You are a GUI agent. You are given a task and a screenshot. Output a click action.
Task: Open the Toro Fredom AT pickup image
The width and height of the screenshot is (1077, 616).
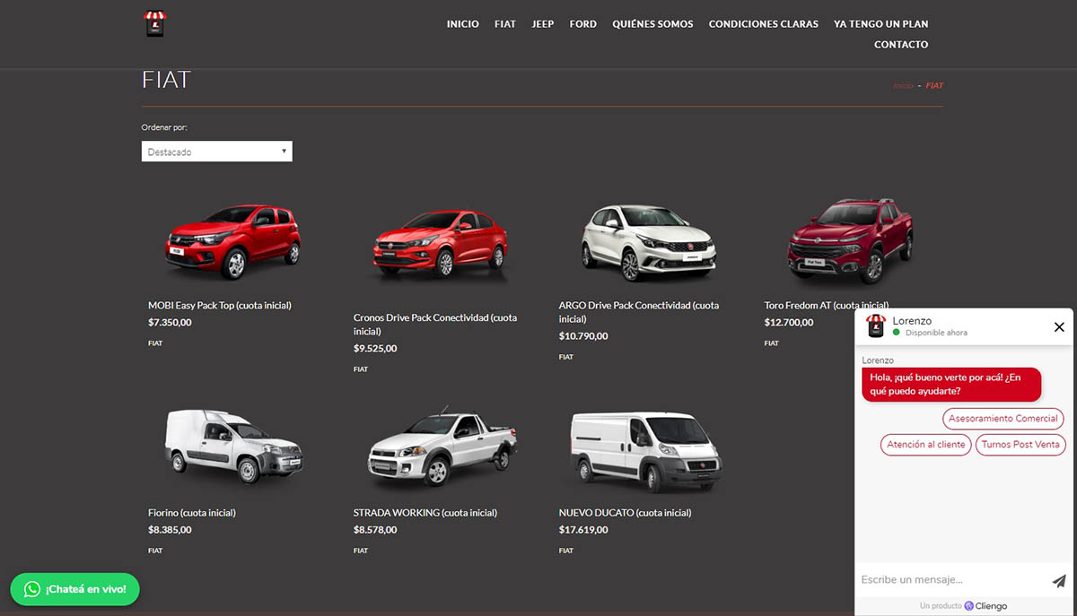[850, 239]
